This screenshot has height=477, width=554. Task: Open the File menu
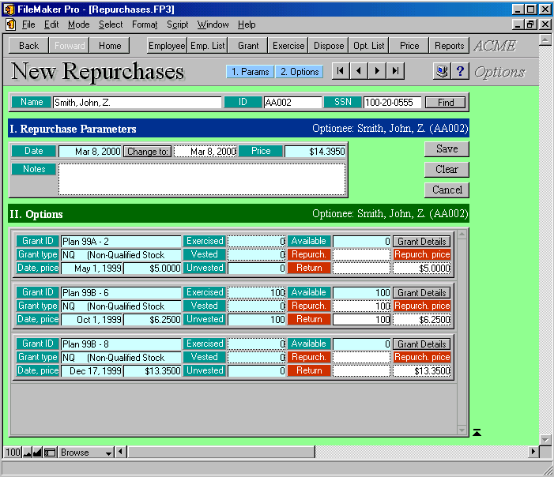coord(28,24)
